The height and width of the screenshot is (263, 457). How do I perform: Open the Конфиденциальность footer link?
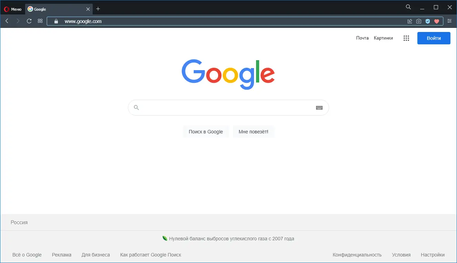(x=357, y=255)
